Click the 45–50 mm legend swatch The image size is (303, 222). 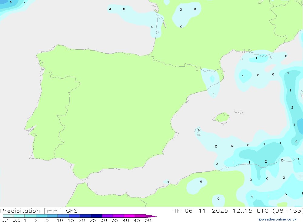point(141,216)
